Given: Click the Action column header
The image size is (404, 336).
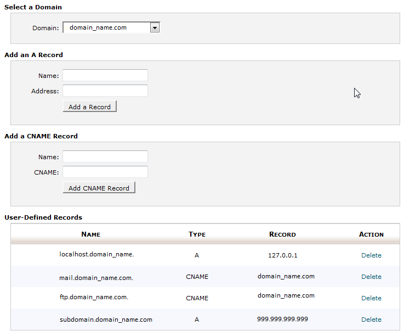Looking at the screenshot, I should tap(371, 234).
